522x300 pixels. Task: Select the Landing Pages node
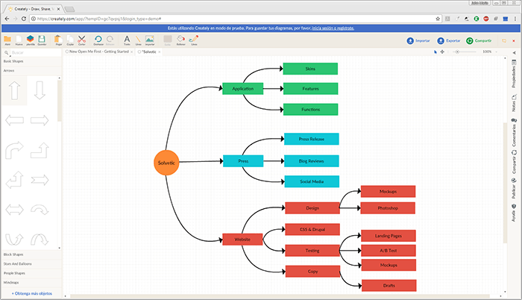coord(389,236)
